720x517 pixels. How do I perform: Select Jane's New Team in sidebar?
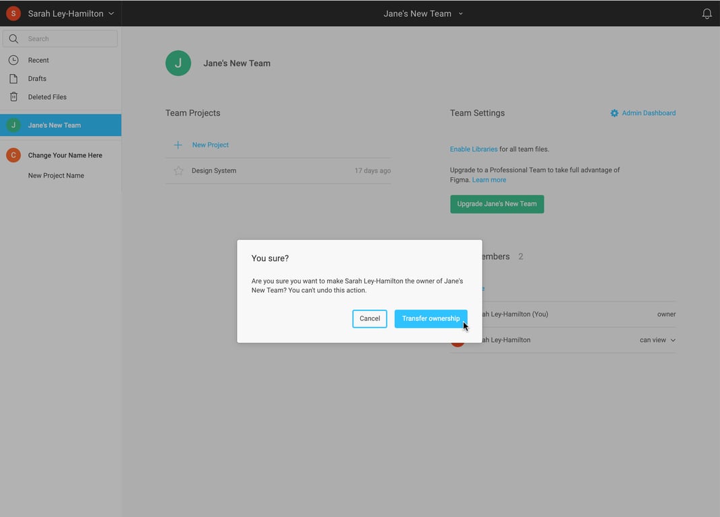[55, 125]
